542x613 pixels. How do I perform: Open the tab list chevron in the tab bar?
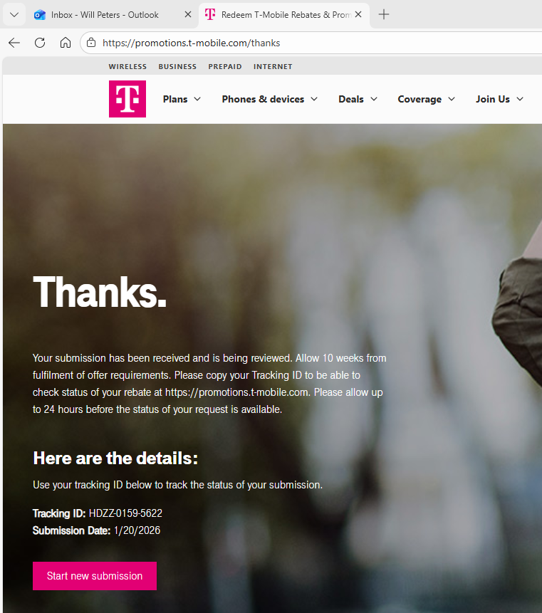coord(14,14)
